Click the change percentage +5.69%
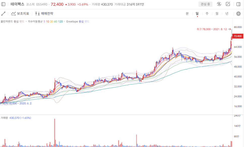 click(x=83, y=4)
